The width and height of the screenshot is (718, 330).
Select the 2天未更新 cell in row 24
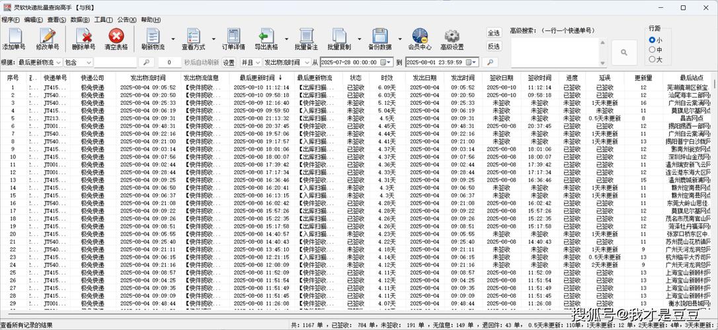pyautogui.click(x=604, y=265)
